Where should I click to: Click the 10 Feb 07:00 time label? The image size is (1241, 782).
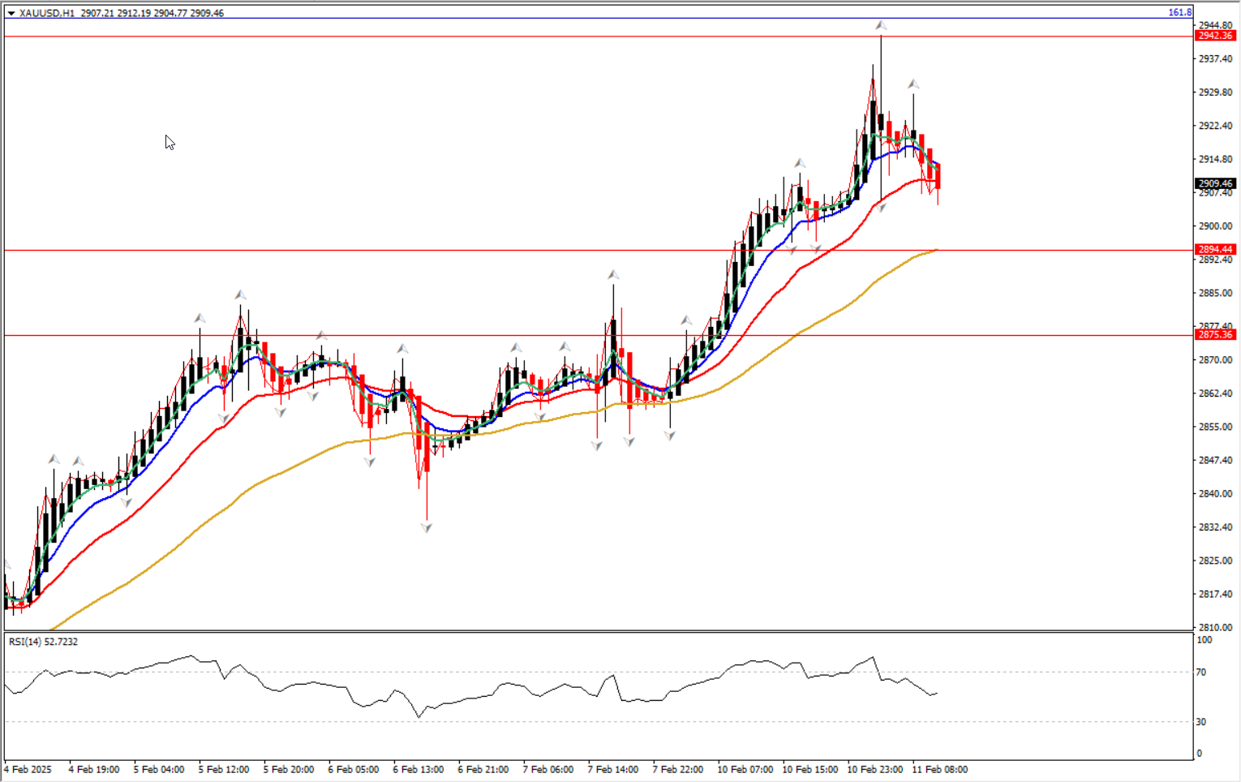(745, 769)
